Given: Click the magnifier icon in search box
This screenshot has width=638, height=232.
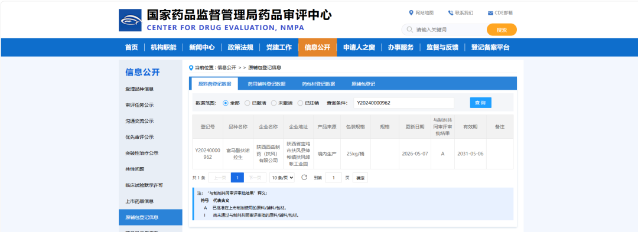Looking at the screenshot, I should point(409,30).
